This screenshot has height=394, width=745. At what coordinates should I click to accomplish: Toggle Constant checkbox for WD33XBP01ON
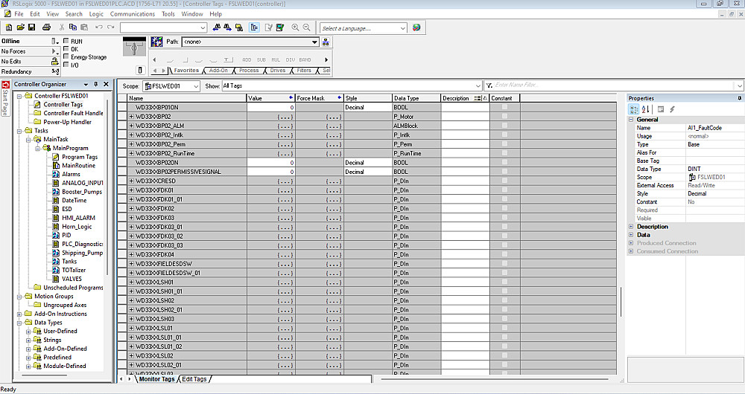[504, 107]
